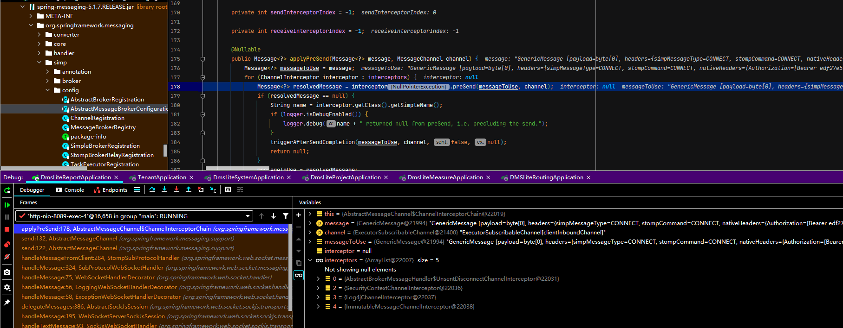Resume program execution

point(7,205)
